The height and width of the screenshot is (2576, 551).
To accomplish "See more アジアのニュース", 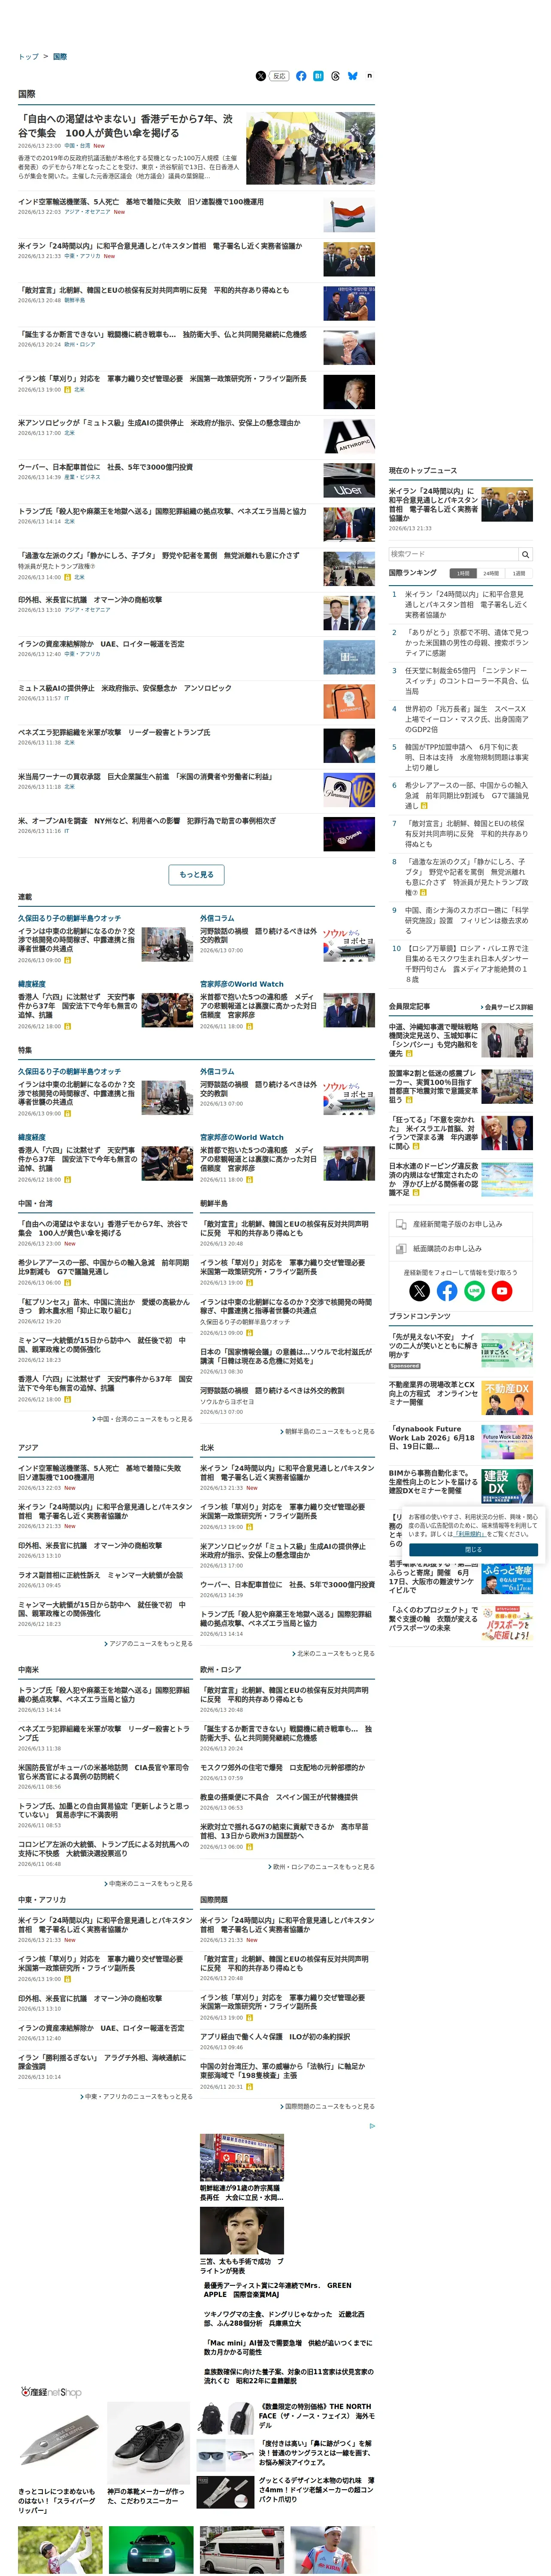I will pyautogui.click(x=148, y=1644).
